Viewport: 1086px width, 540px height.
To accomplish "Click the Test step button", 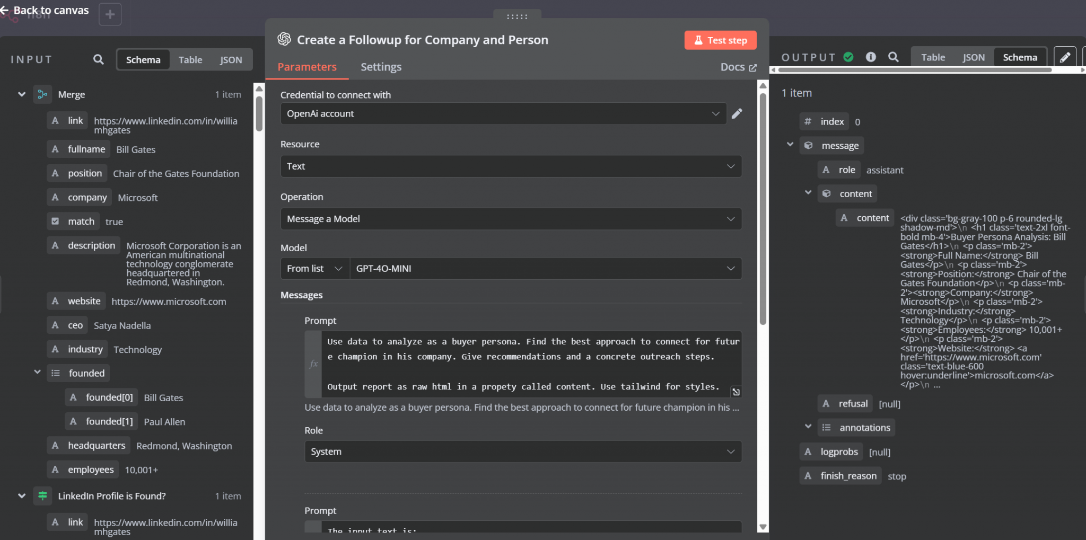I will (x=720, y=40).
